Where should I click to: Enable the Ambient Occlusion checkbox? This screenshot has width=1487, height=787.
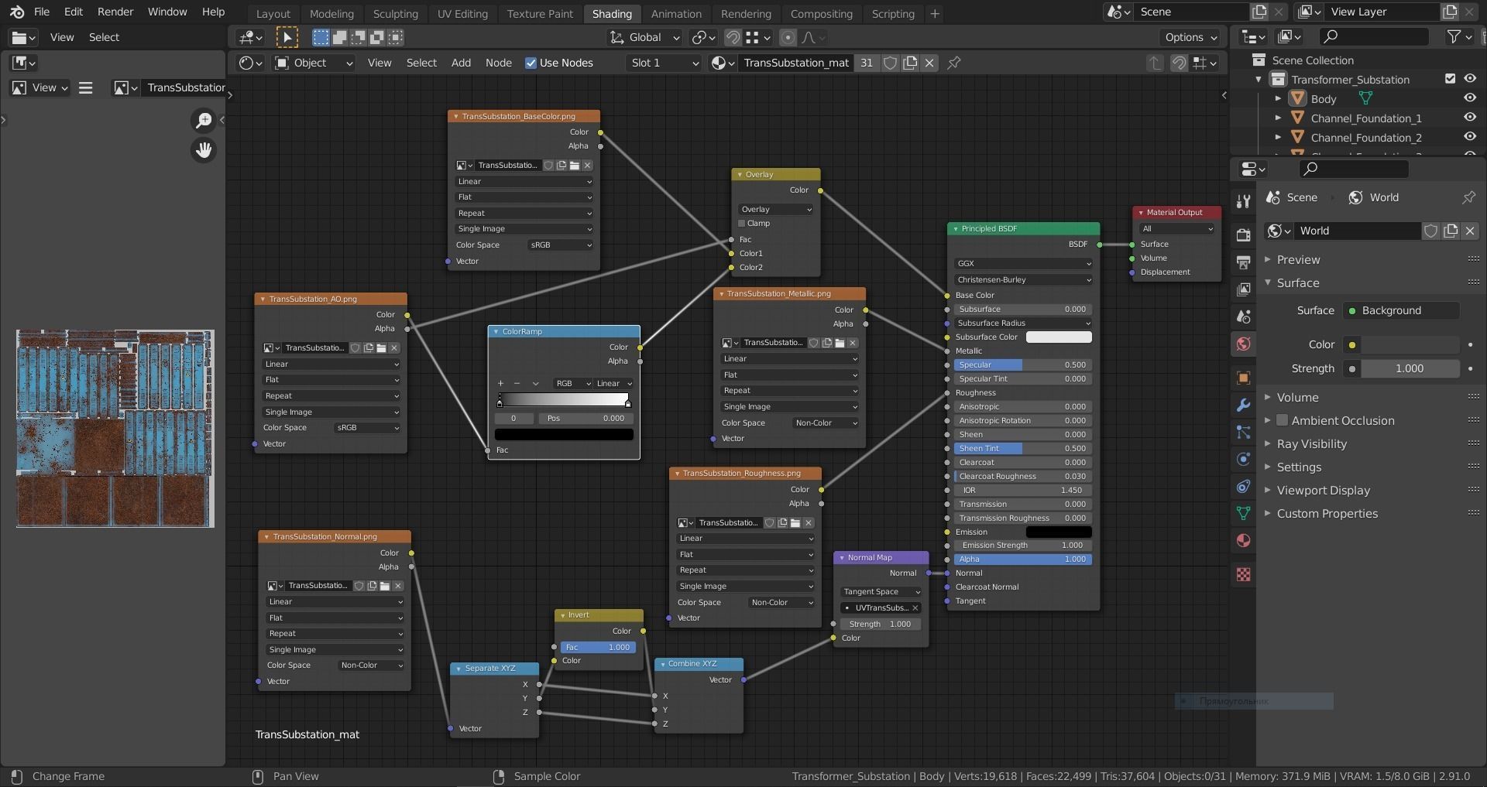coord(1282,420)
